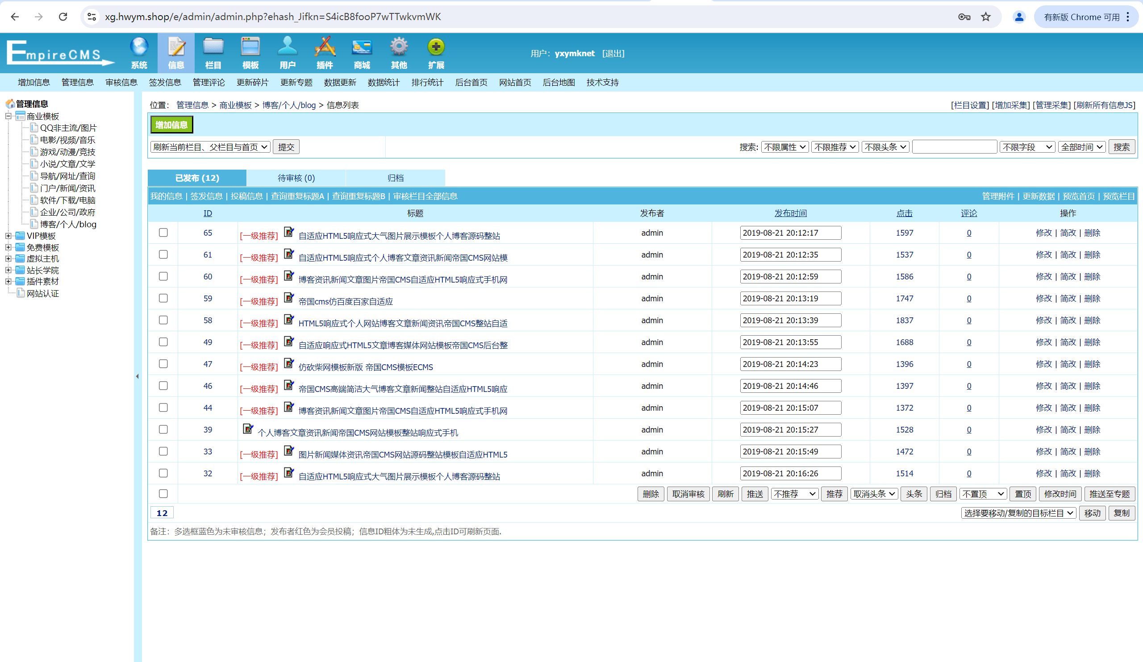The image size is (1143, 662).
Task: Switch to the 待审核 (0) tab
Action: click(x=296, y=178)
